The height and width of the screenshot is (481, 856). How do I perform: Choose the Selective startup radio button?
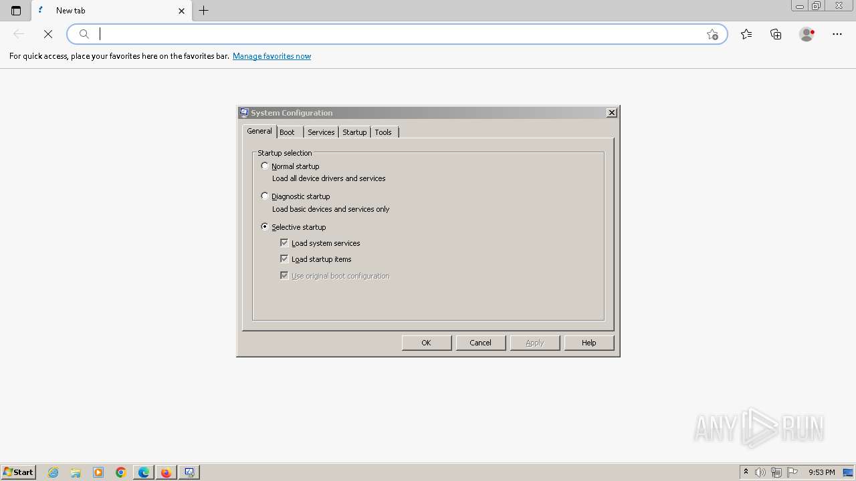click(265, 226)
